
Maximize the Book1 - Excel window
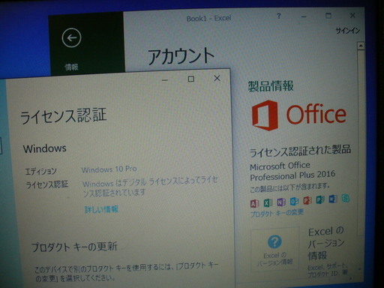pyautogui.click(x=328, y=16)
